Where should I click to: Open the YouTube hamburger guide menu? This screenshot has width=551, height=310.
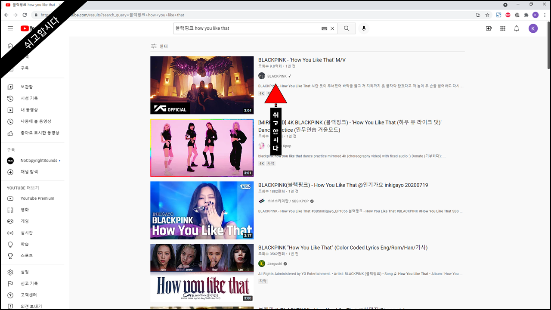pyautogui.click(x=10, y=28)
